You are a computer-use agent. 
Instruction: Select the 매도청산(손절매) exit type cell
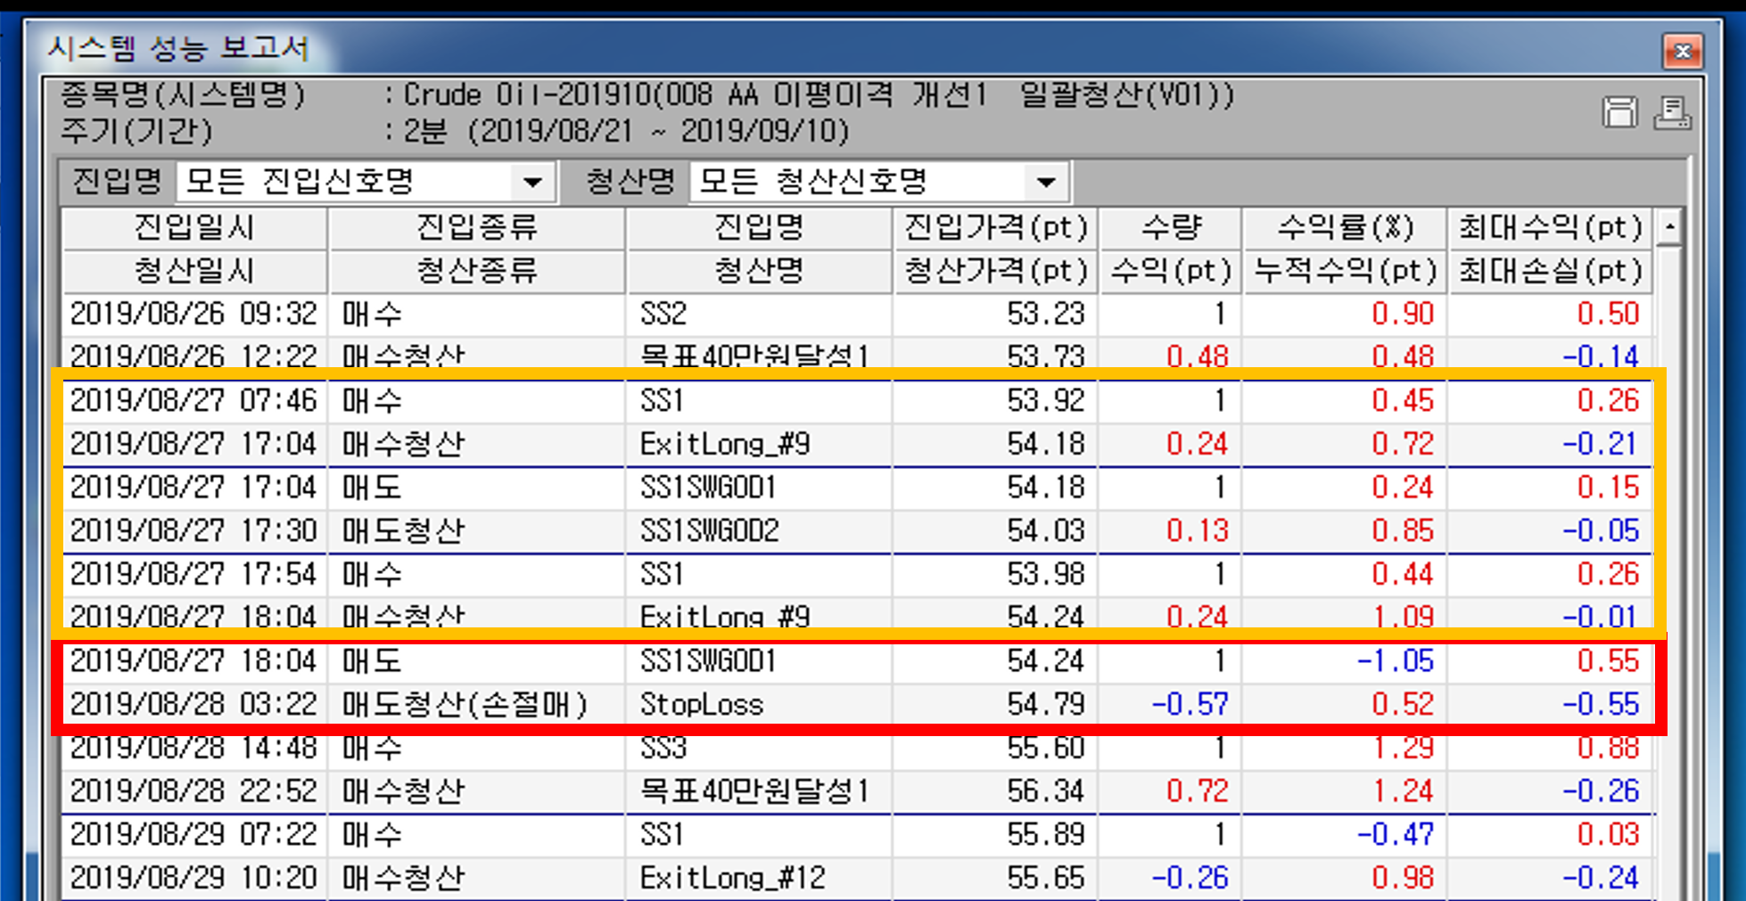pyautogui.click(x=465, y=705)
